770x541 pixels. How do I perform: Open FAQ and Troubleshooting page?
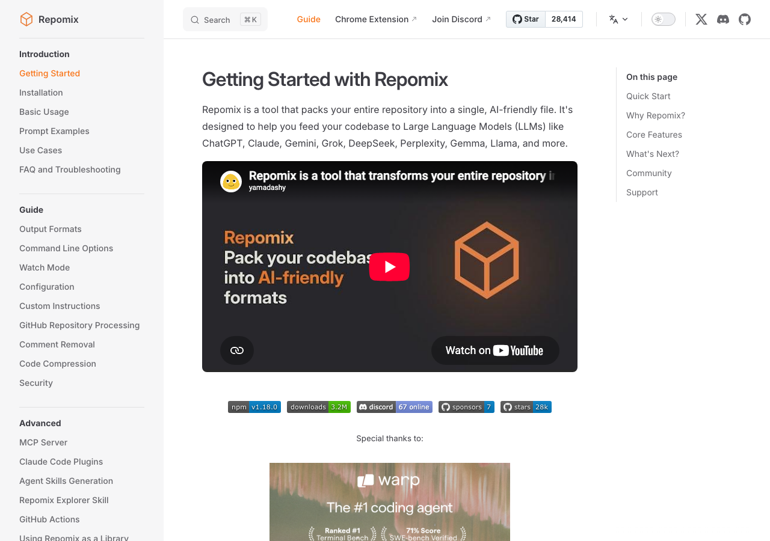[x=70, y=170]
